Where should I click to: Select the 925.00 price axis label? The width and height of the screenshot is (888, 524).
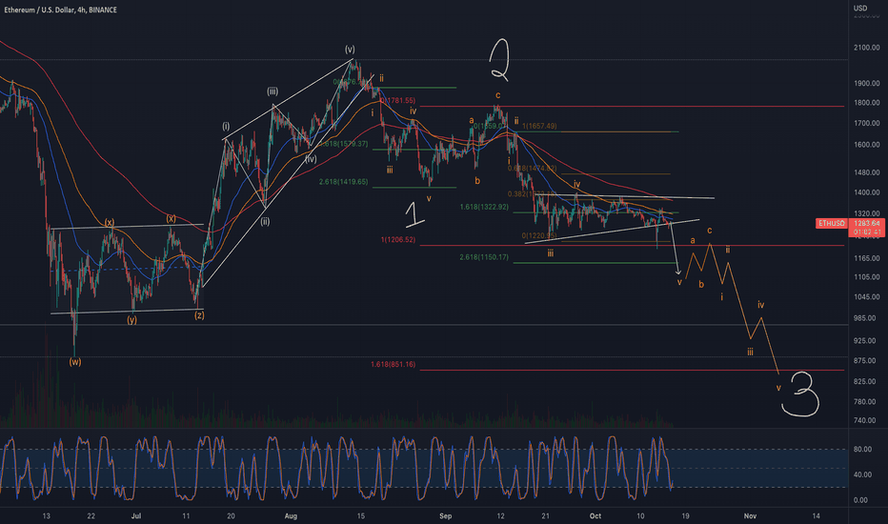[865, 340]
